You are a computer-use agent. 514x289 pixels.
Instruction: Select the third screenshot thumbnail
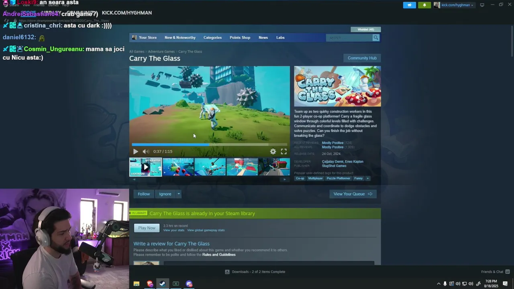pyautogui.click(x=210, y=167)
